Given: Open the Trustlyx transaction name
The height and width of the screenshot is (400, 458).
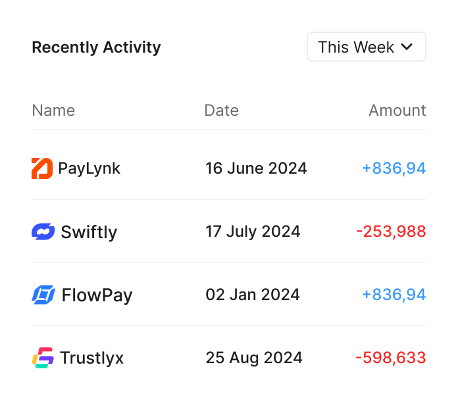Looking at the screenshot, I should click(x=91, y=359).
